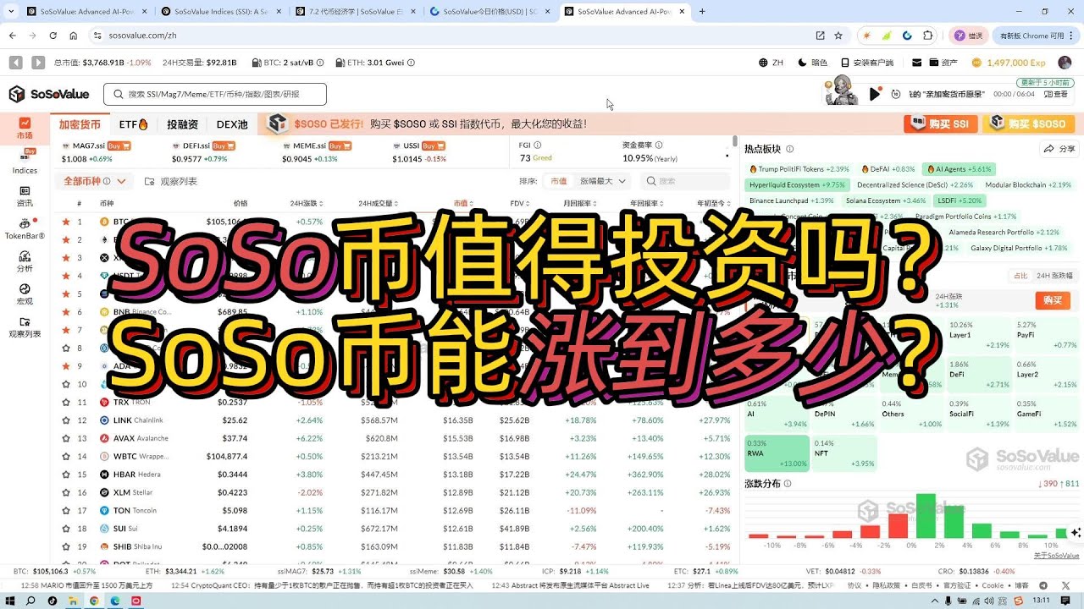Go to browser home page icon
This screenshot has width=1084, height=609.
tap(74, 36)
